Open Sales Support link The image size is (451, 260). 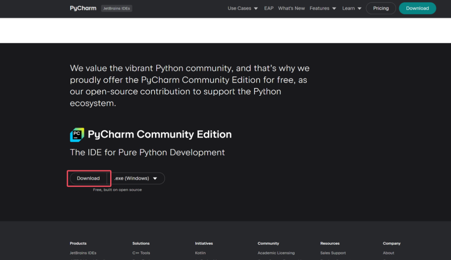[x=333, y=253]
